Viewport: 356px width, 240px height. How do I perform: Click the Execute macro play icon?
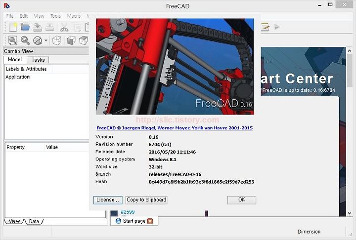[x=277, y=27]
